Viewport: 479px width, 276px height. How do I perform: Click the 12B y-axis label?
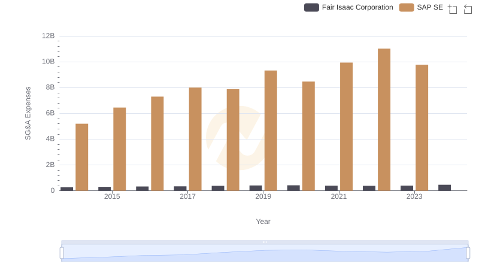[x=48, y=36]
